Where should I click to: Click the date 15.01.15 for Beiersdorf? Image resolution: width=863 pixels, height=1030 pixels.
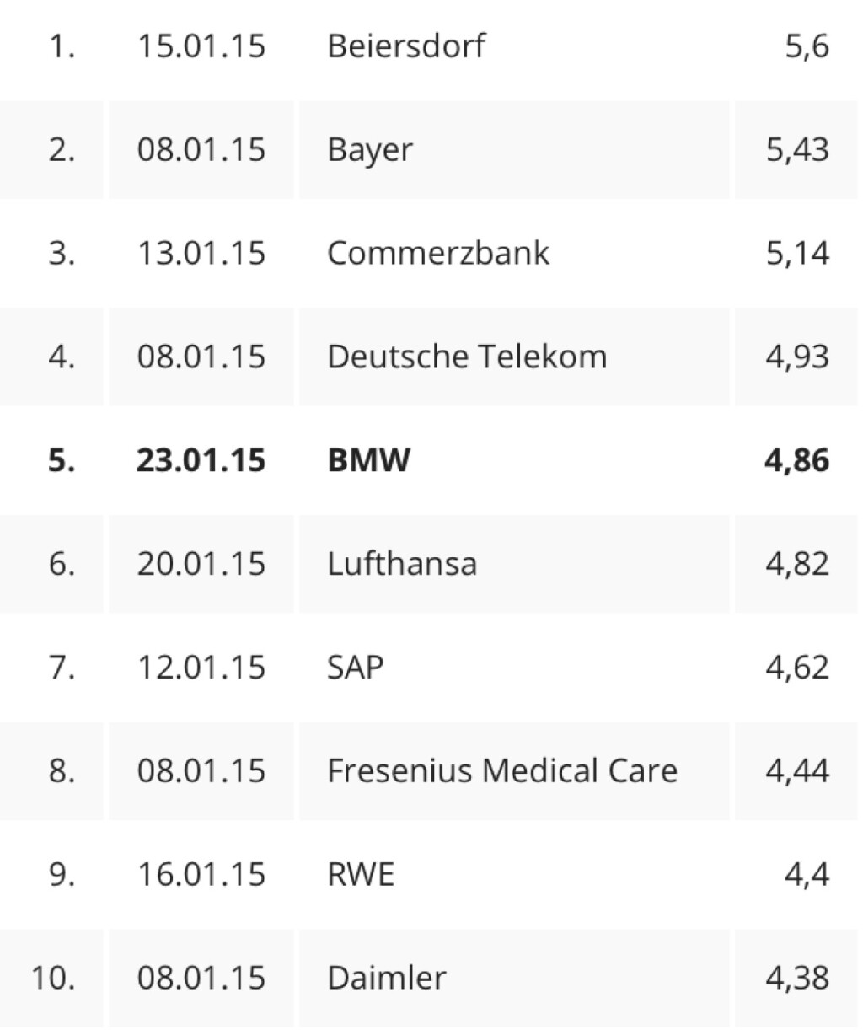(201, 46)
